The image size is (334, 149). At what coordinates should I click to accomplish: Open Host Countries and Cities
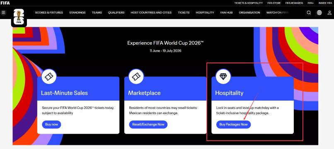pyautogui.click(x=151, y=12)
